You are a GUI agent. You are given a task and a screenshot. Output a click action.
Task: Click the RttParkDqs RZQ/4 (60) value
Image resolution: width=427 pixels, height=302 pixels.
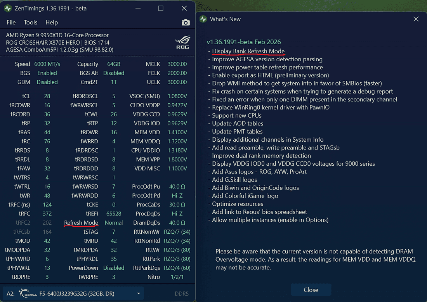(177, 268)
